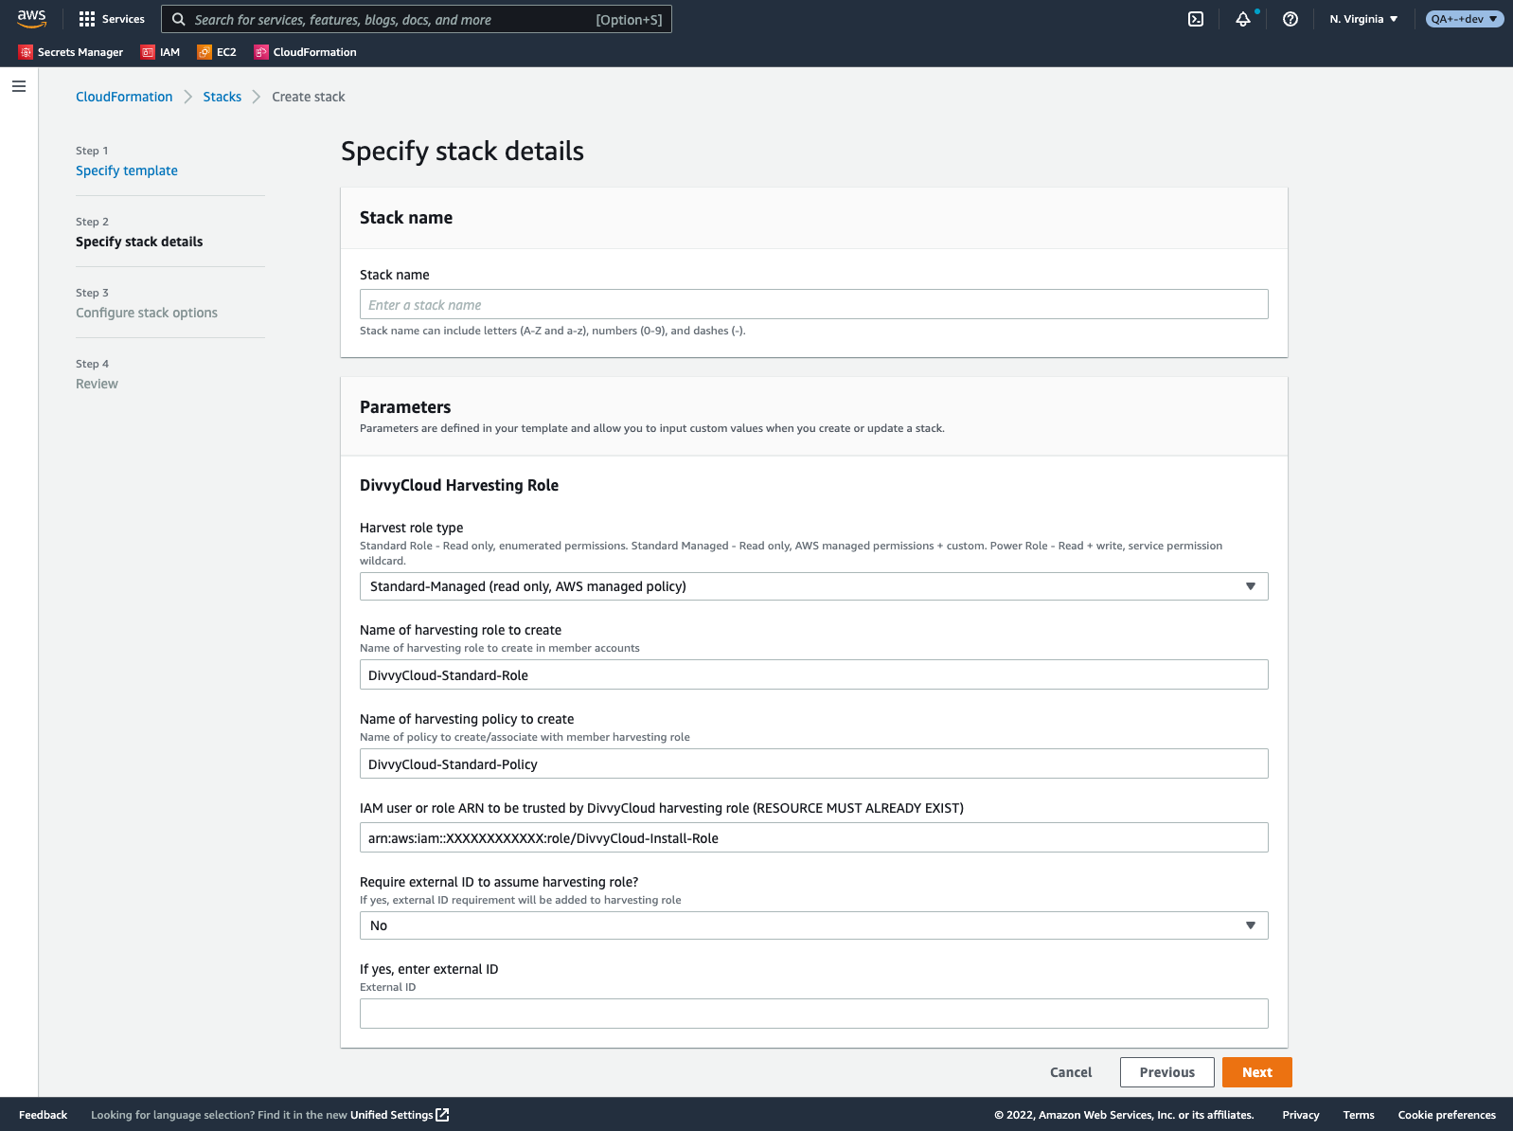Go to Stacks breadcrumb link
The image size is (1513, 1131).
click(222, 97)
